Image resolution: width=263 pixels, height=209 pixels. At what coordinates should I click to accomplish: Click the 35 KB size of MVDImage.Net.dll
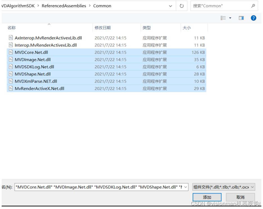[199, 60]
